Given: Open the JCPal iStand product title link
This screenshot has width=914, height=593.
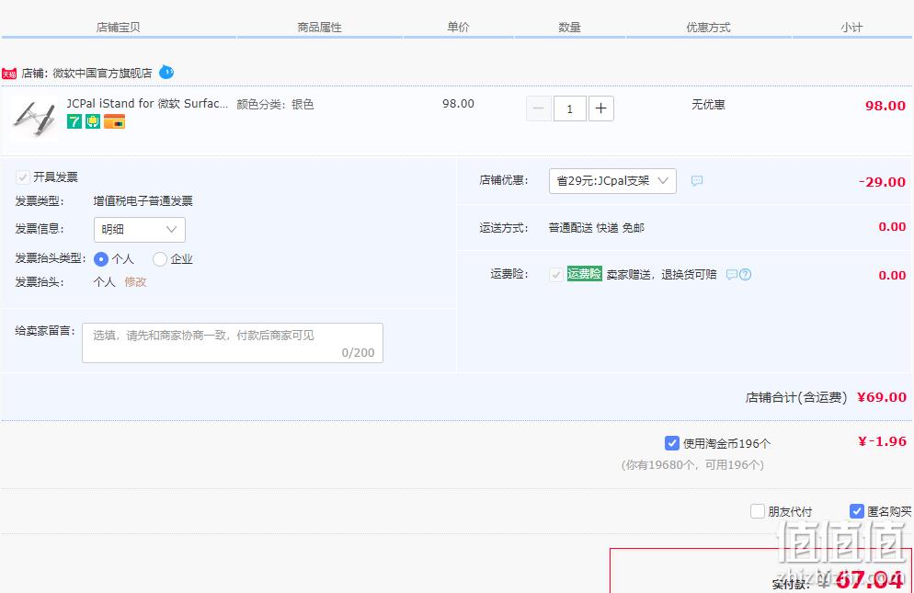Looking at the screenshot, I should click(147, 104).
